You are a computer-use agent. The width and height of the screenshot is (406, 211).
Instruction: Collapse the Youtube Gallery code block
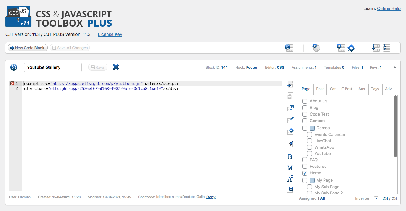395,67
